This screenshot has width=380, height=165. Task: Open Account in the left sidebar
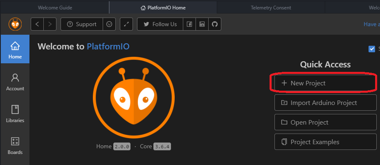click(x=15, y=82)
